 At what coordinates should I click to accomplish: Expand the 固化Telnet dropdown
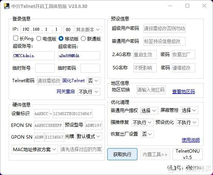(93, 81)
